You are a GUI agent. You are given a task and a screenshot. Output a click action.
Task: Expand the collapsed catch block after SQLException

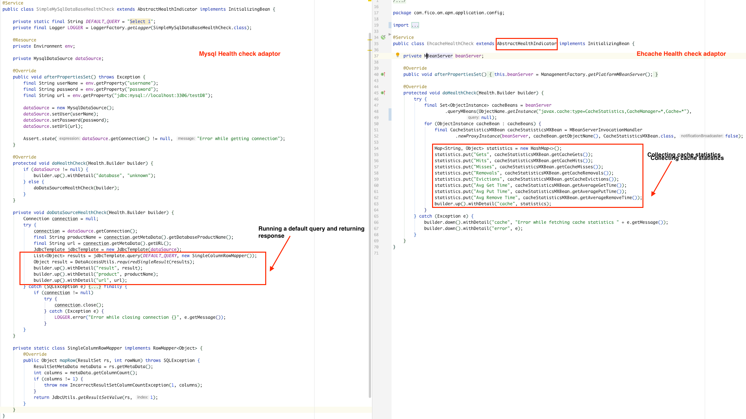(x=95, y=286)
